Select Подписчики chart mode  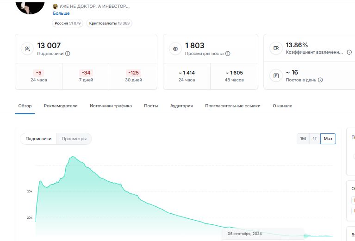pyautogui.click(x=38, y=139)
